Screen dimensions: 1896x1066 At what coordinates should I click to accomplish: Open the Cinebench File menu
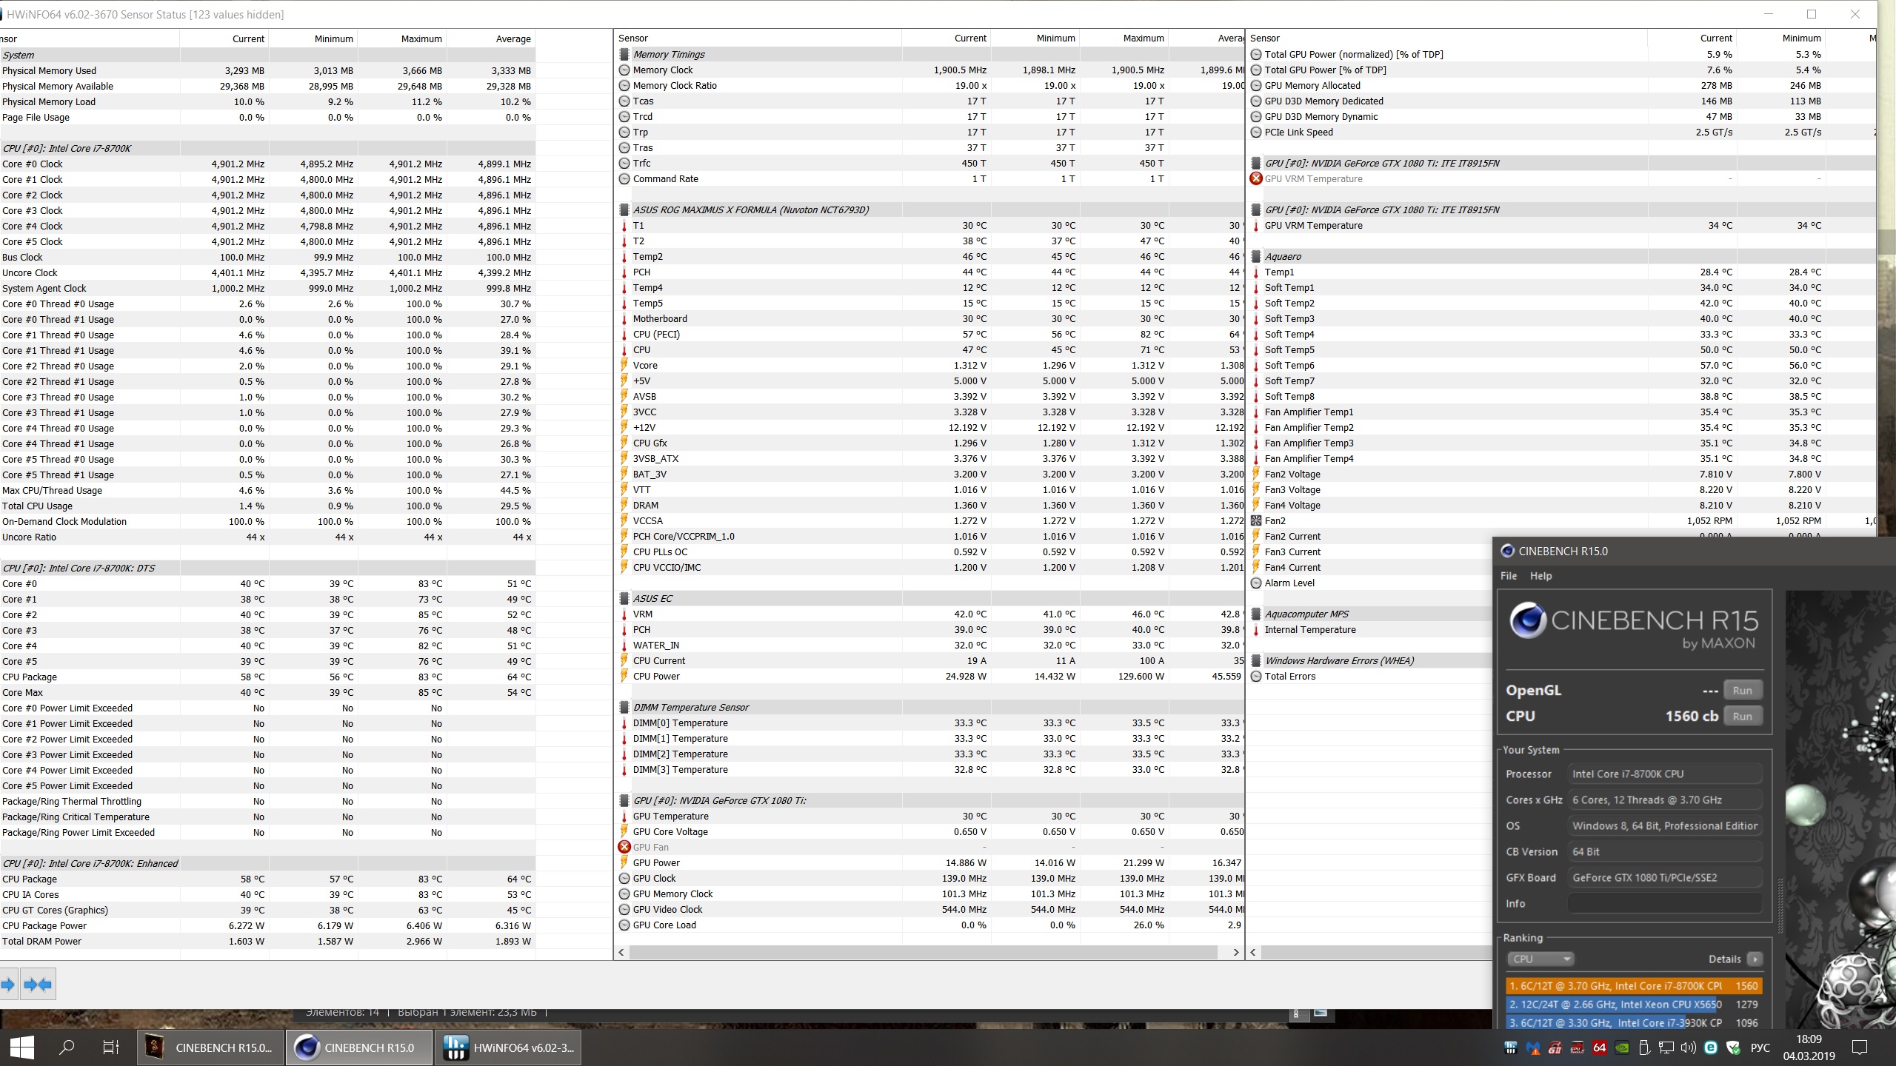1508,576
